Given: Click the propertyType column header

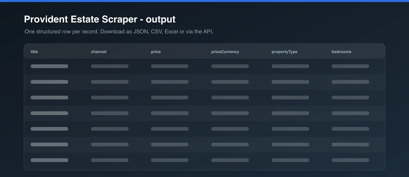Looking at the screenshot, I should [284, 52].
